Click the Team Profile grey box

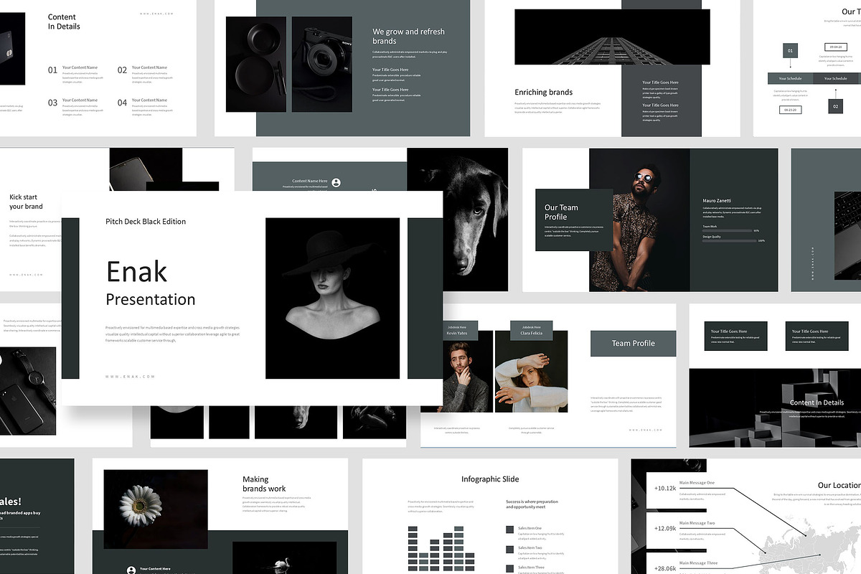633,343
